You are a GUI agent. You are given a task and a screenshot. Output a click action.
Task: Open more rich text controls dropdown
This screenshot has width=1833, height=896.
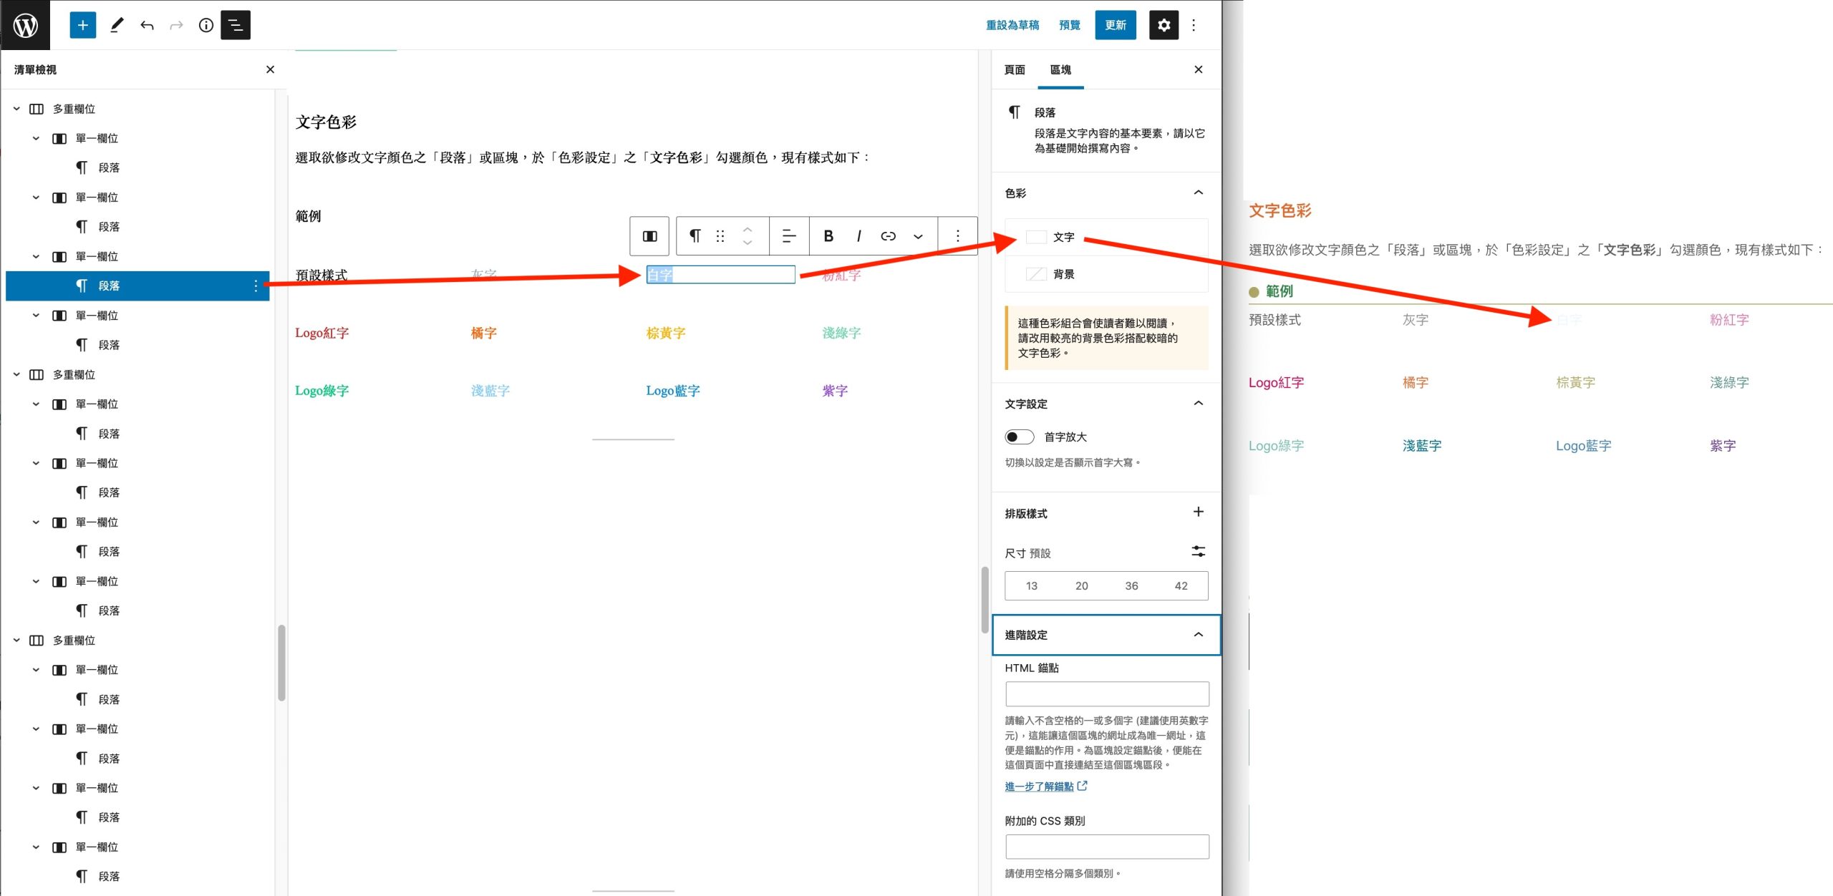[x=918, y=236]
